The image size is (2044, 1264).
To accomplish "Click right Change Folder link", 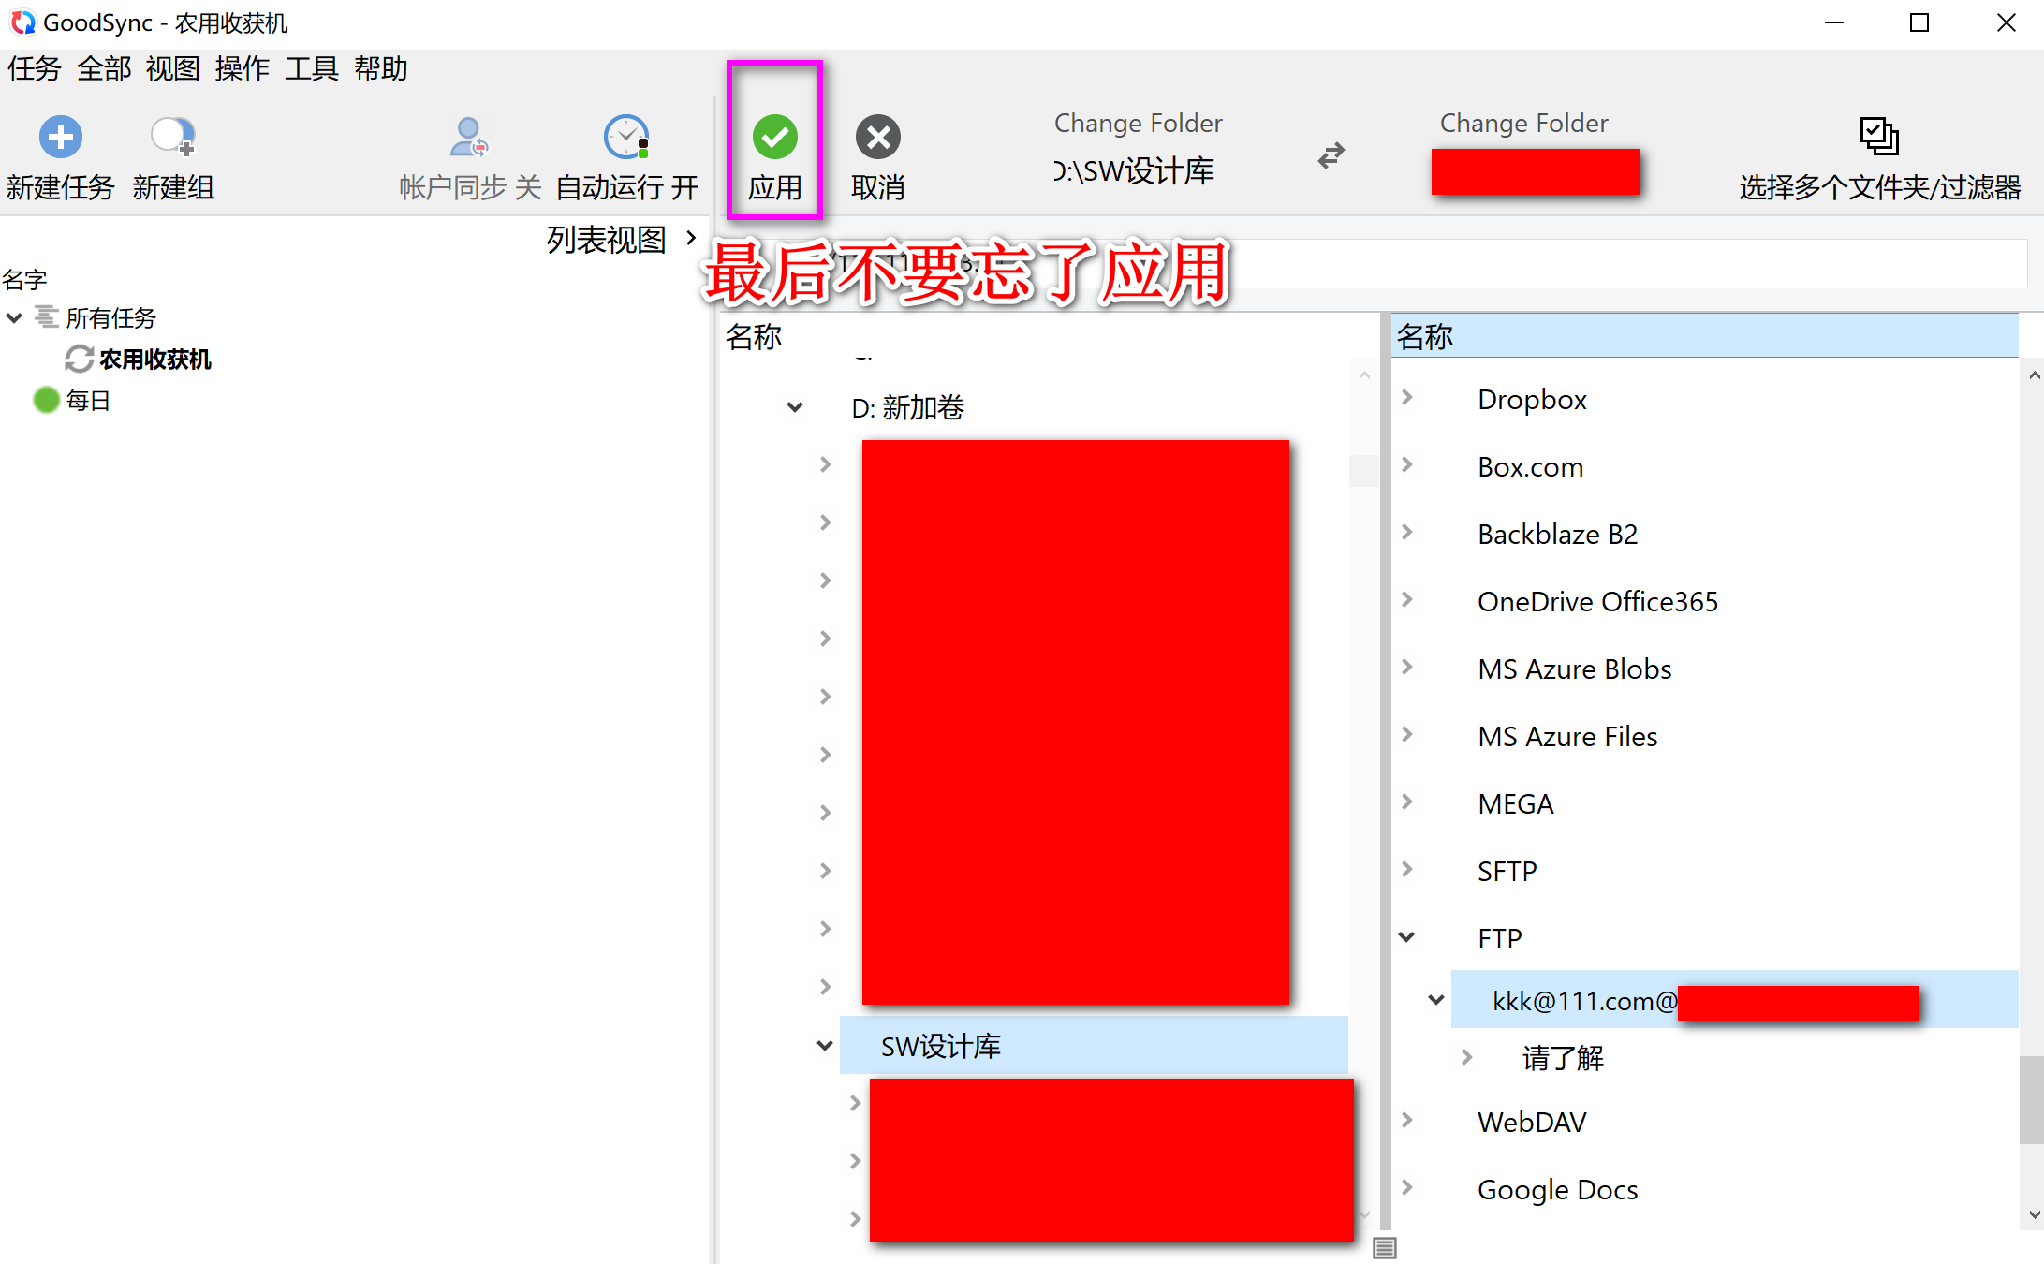I will point(1523,124).
